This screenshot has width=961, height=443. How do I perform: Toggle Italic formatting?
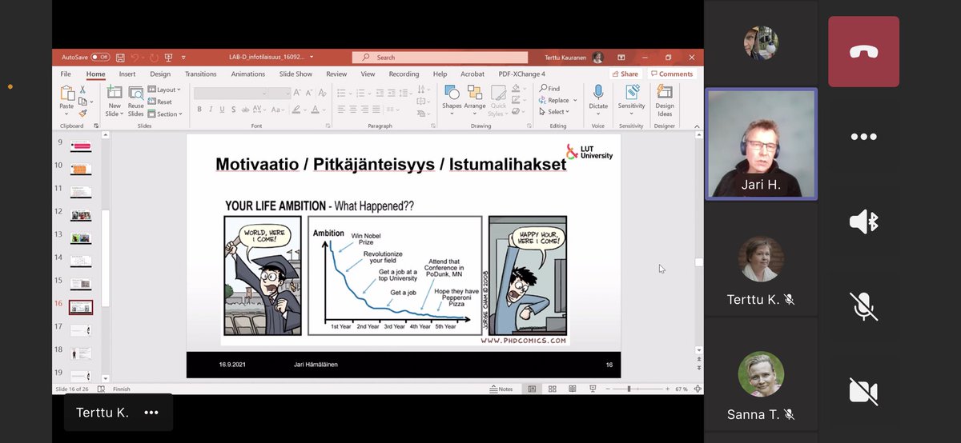pos(211,110)
